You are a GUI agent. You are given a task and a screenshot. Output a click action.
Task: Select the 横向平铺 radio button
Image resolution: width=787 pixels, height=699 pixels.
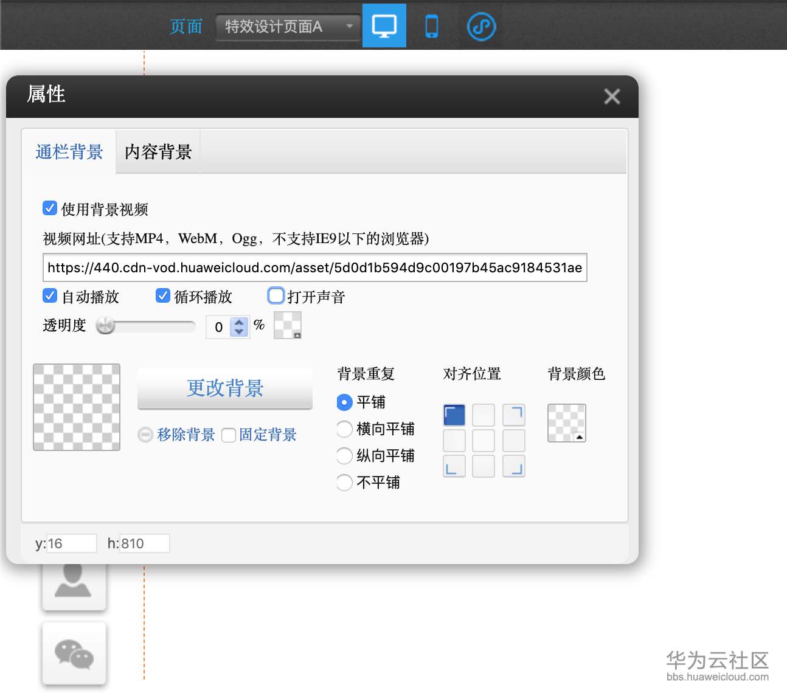[344, 429]
